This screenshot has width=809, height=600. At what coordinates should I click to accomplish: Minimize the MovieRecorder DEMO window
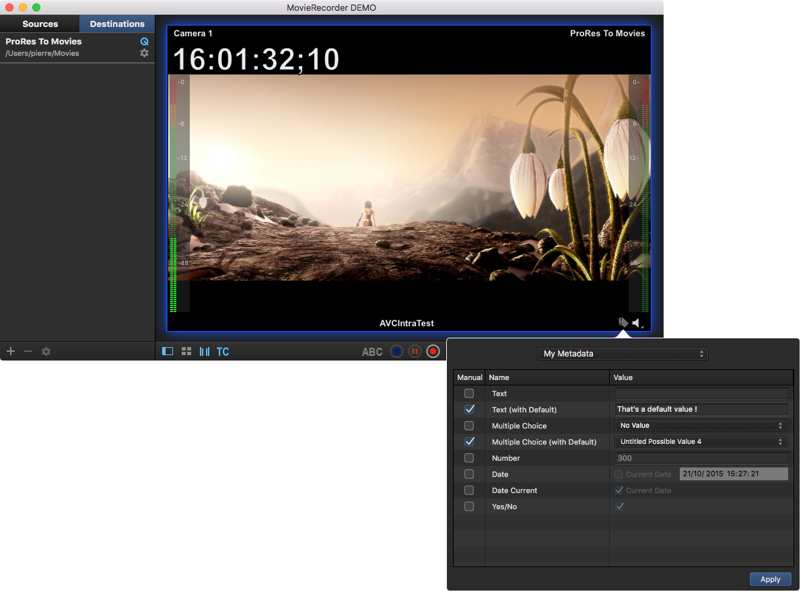pos(23,7)
